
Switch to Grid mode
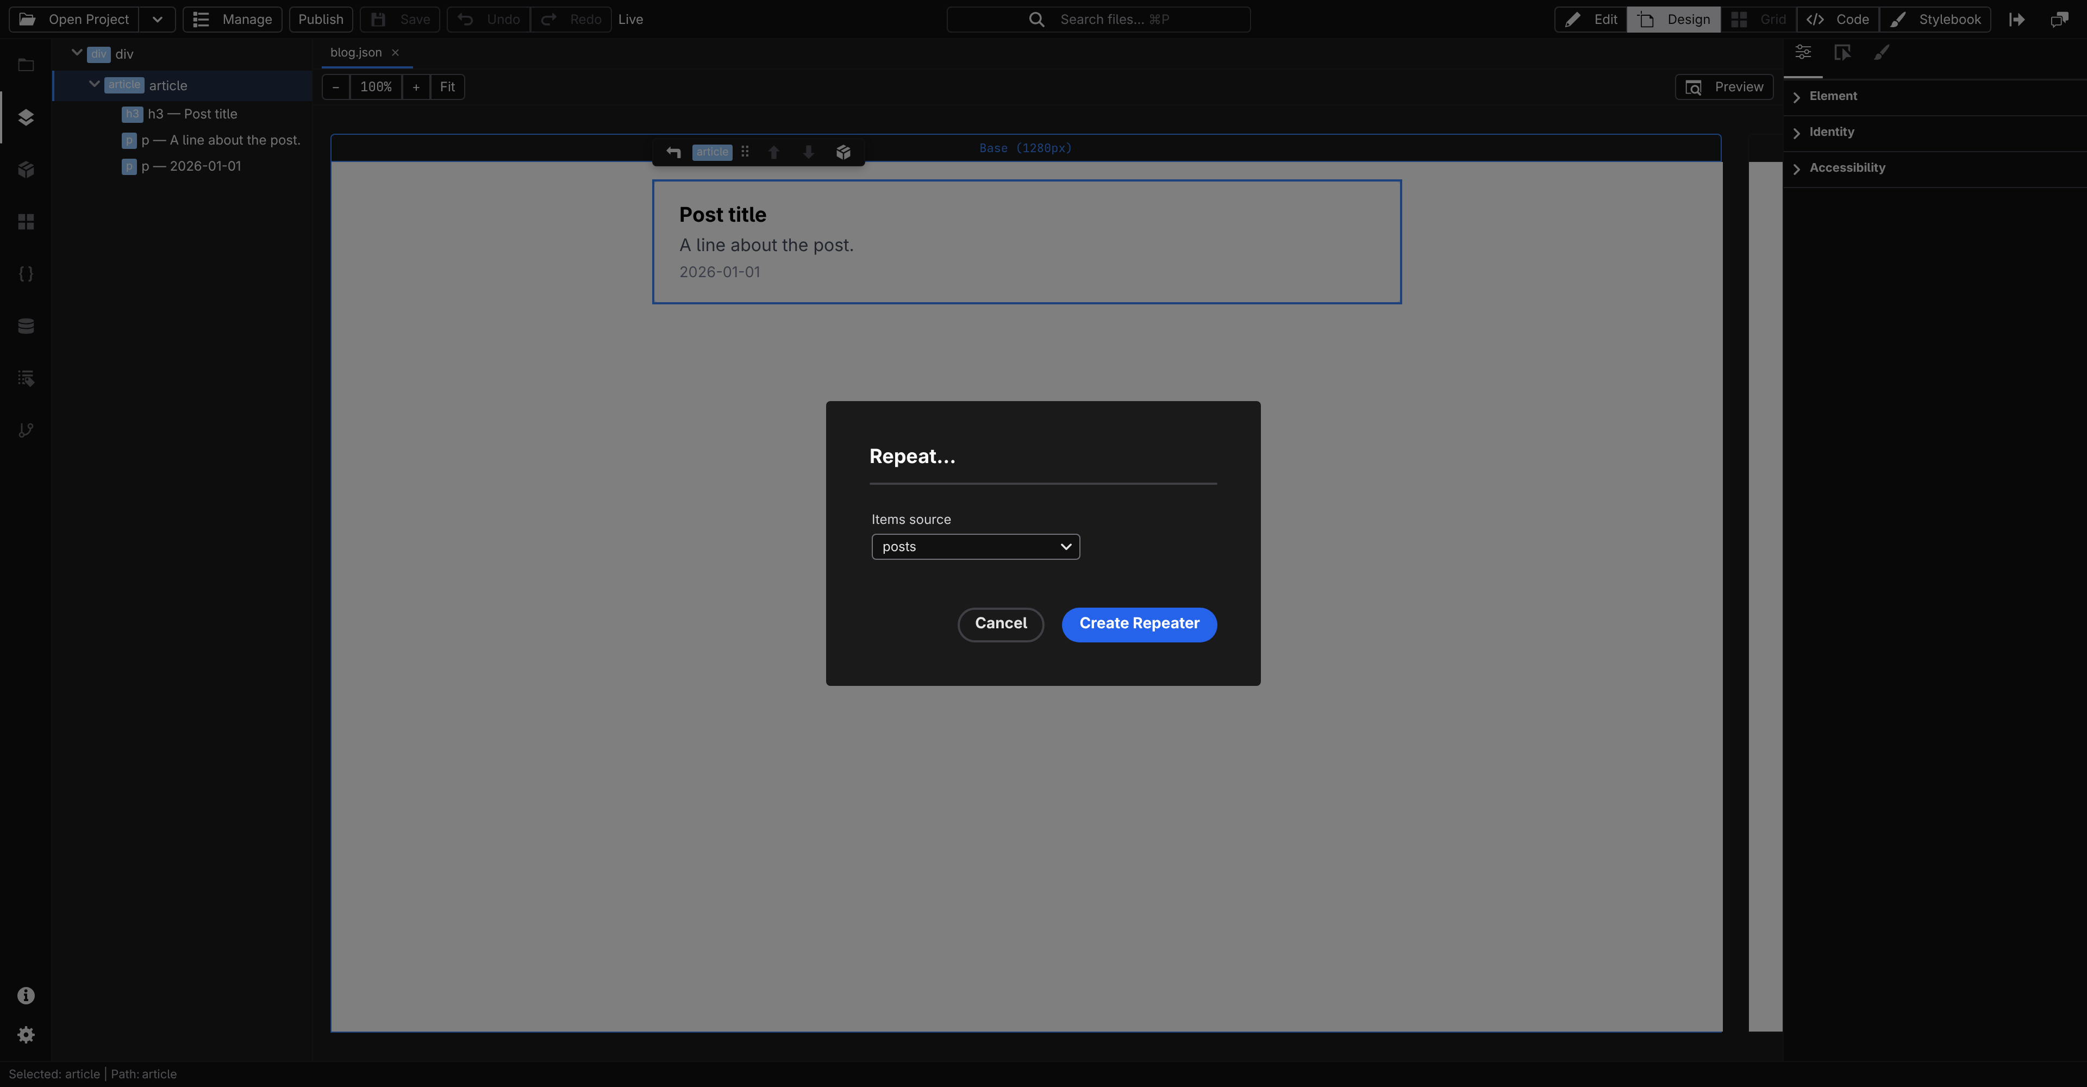[x=1758, y=20]
